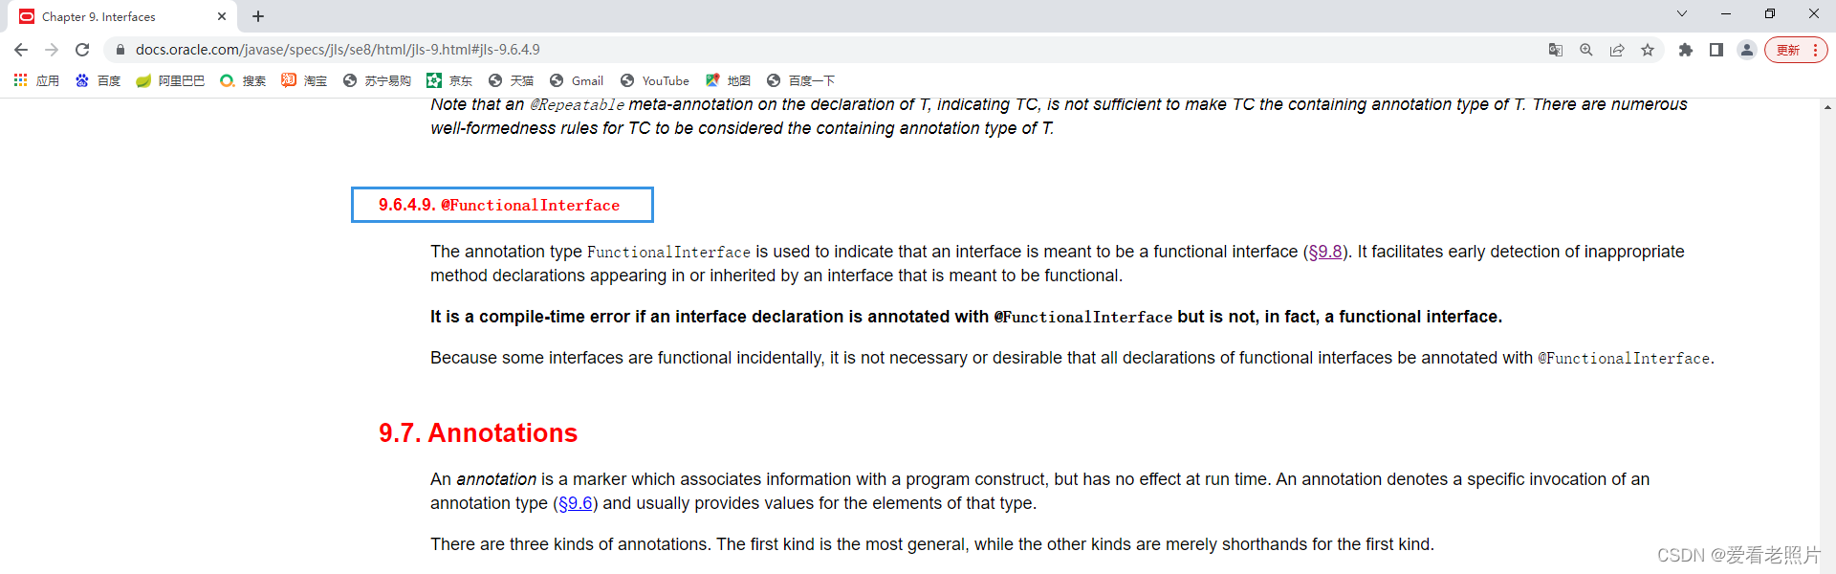This screenshot has width=1836, height=574.
Task: Open the user profile avatar
Action: click(1747, 50)
